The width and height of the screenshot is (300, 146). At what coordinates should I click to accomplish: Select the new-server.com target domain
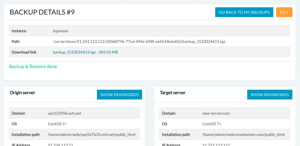click(x=216, y=113)
